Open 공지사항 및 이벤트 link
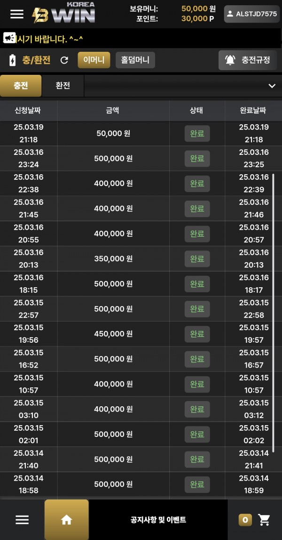The width and height of the screenshot is (282, 540). 158,520
